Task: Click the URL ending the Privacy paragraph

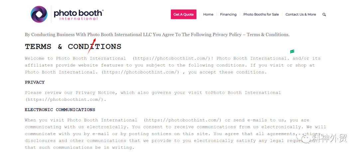Action: tap(65, 99)
